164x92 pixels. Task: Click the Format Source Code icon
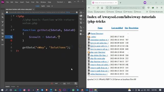[x=3, y=25]
